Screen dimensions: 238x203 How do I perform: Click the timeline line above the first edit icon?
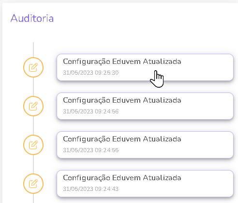[x=33, y=50]
